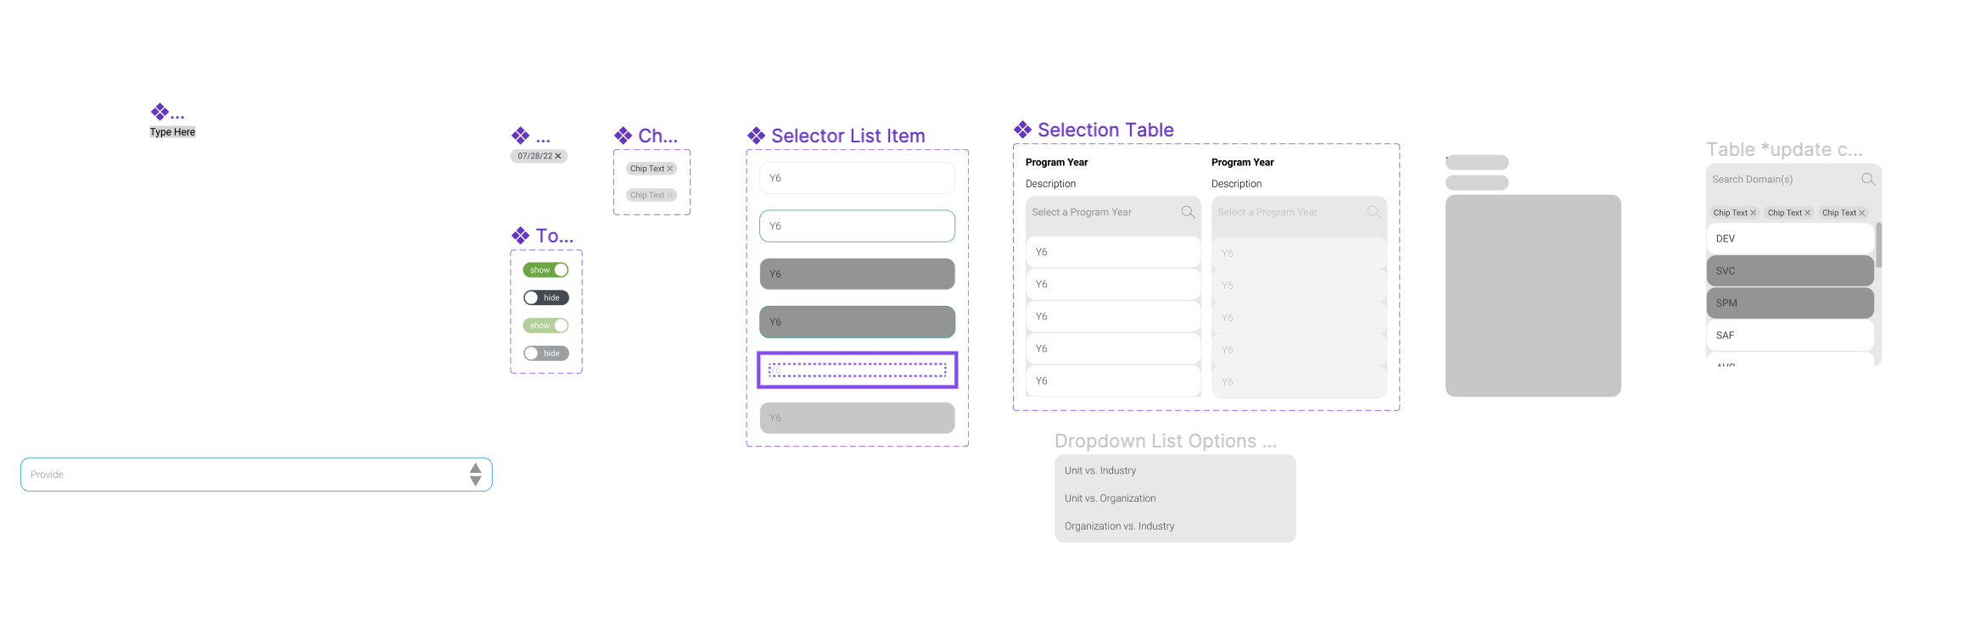Choose Organization vs. Industry from the dropdown list
The height and width of the screenshot is (639, 1975).
pyautogui.click(x=1120, y=526)
